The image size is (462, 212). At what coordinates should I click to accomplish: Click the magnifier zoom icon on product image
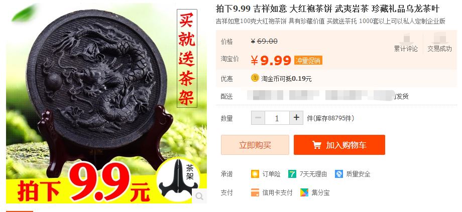click(199, 196)
